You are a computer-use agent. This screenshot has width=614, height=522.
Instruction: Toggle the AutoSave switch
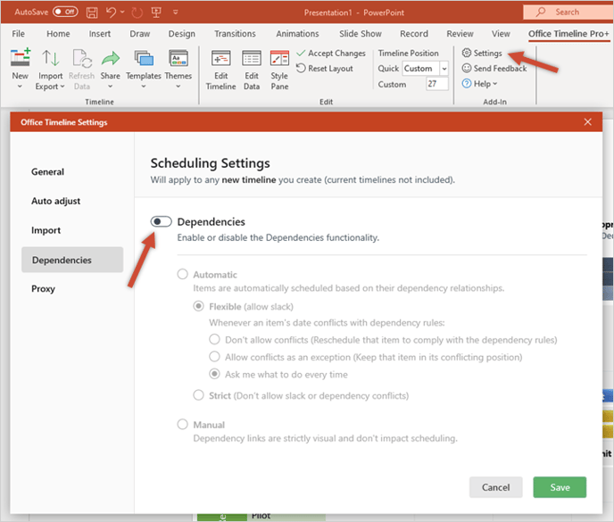pyautogui.click(x=65, y=12)
